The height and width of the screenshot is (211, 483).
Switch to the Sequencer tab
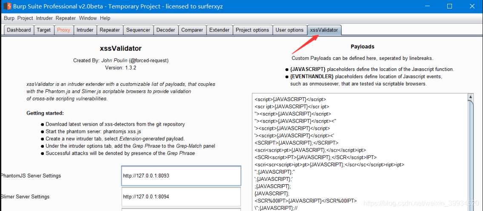point(138,30)
